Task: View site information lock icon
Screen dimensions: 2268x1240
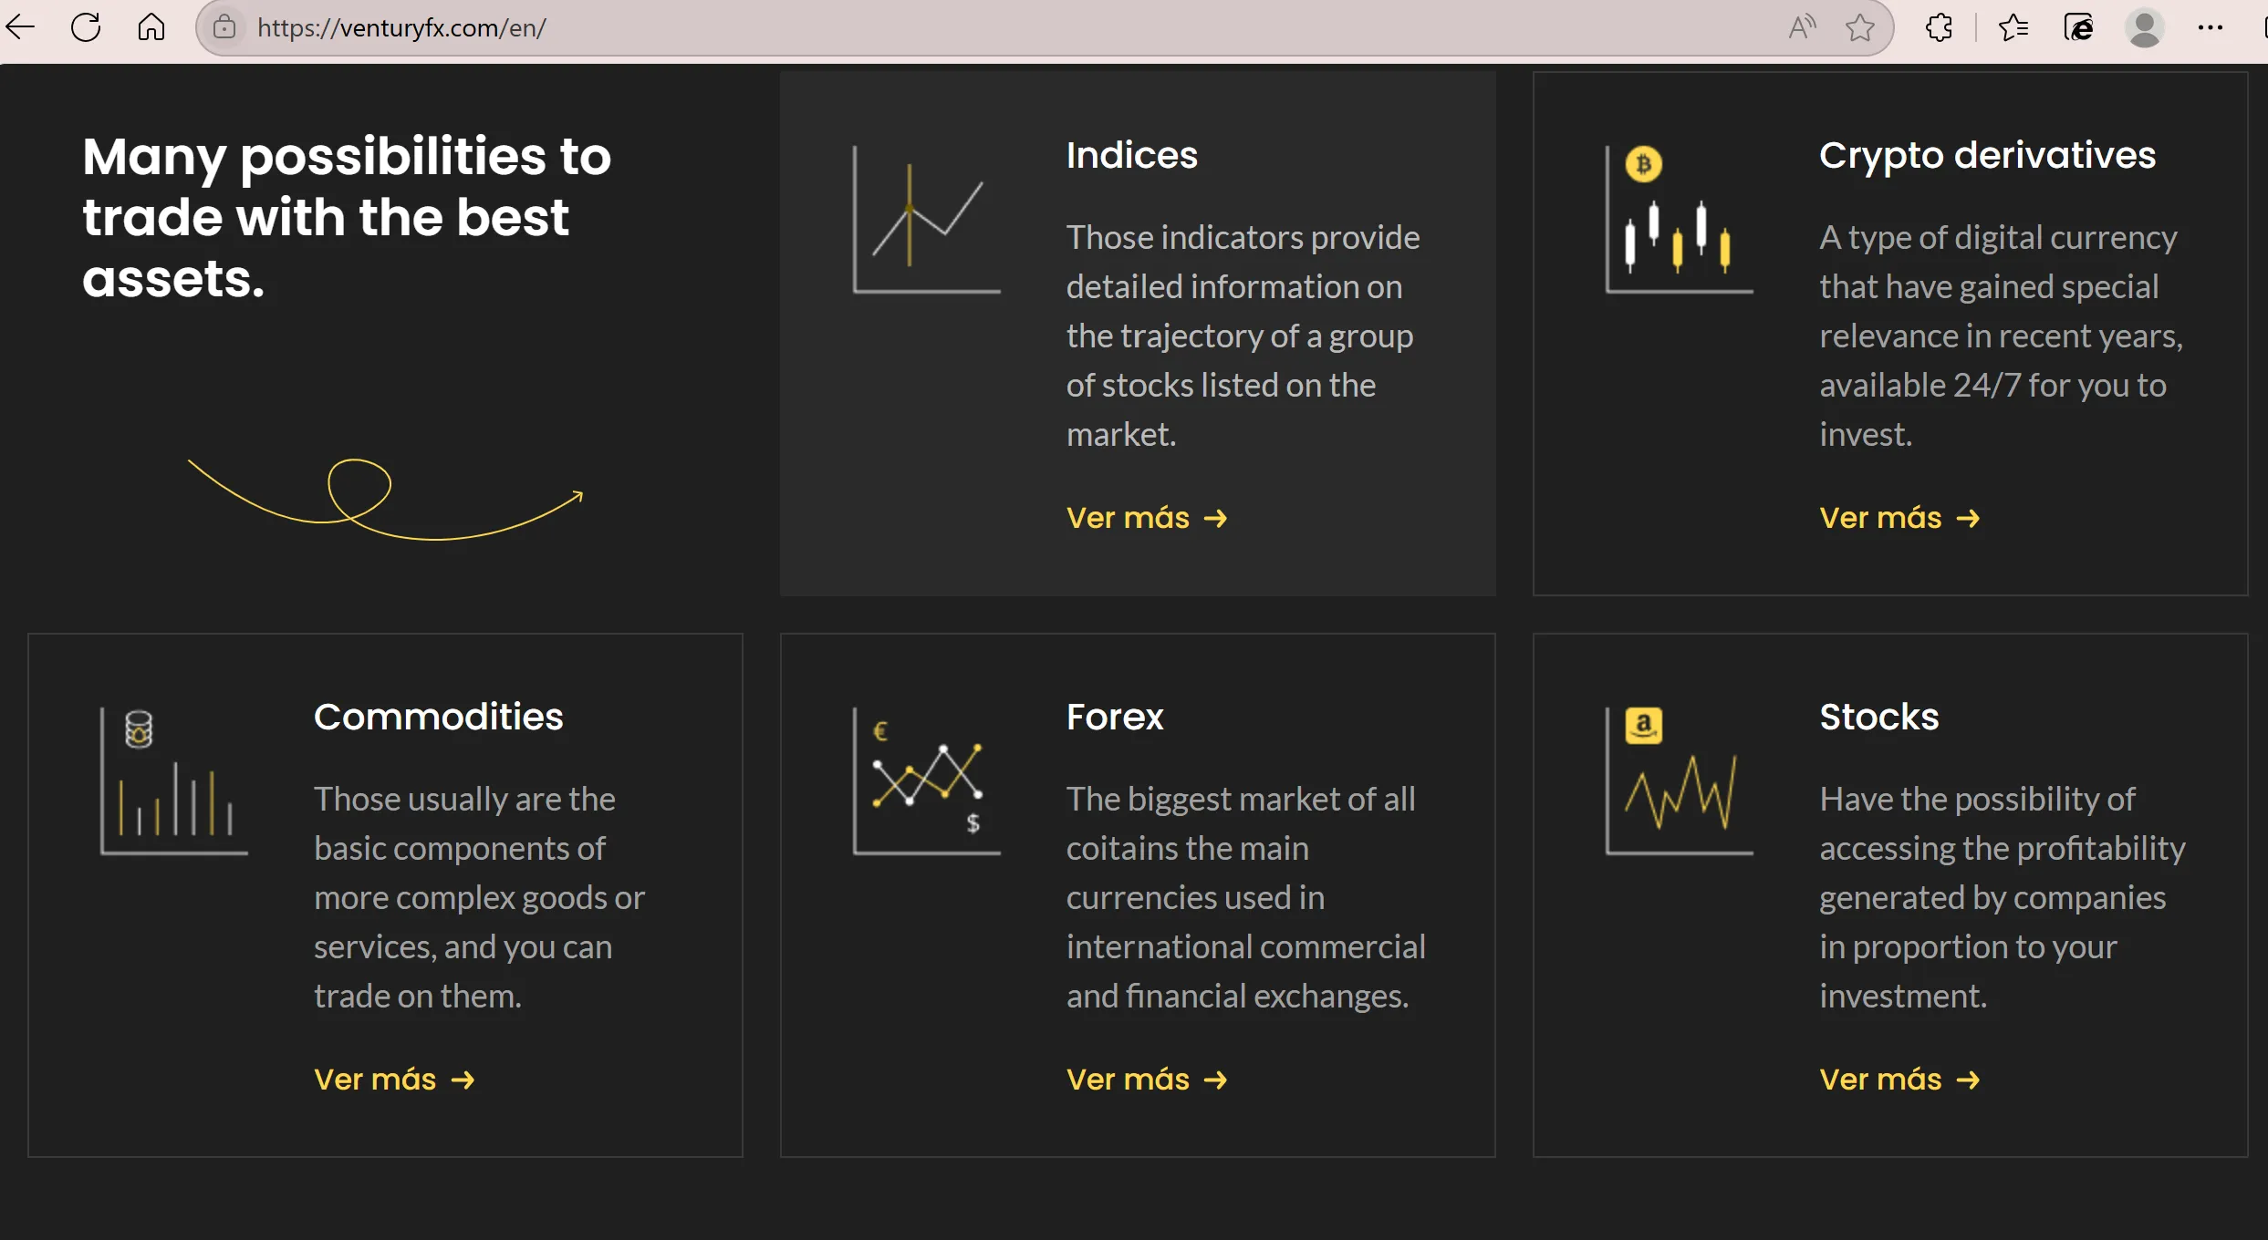Action: 224,27
